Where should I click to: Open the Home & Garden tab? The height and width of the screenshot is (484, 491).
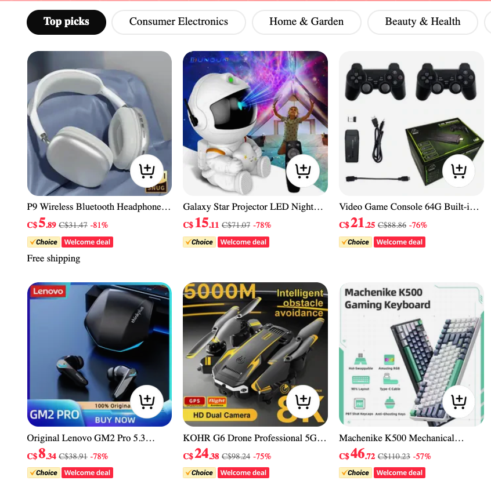(306, 22)
